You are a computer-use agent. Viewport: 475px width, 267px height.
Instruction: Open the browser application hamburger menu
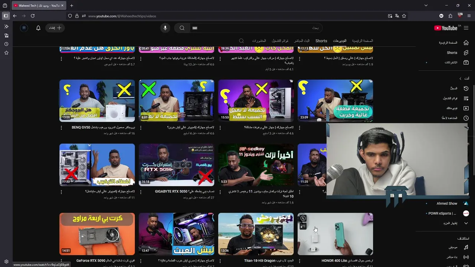coord(469,16)
